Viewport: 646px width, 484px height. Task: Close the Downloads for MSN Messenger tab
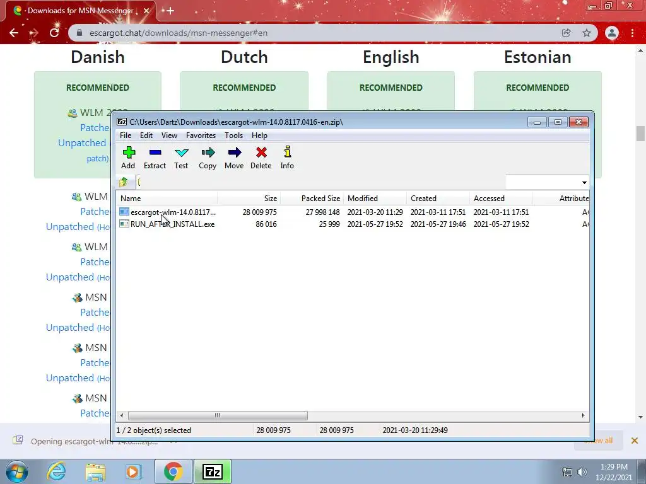tap(146, 11)
